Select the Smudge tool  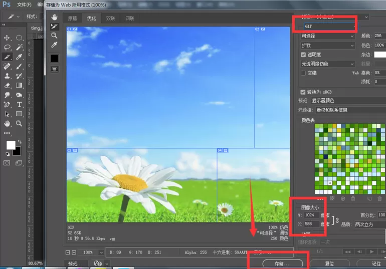[7, 95]
